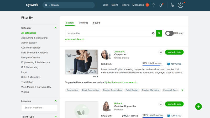
Task: Click the green magnifier search button
Action: [x=159, y=33]
